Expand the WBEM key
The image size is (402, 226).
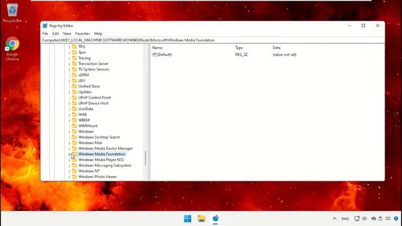tap(69, 120)
